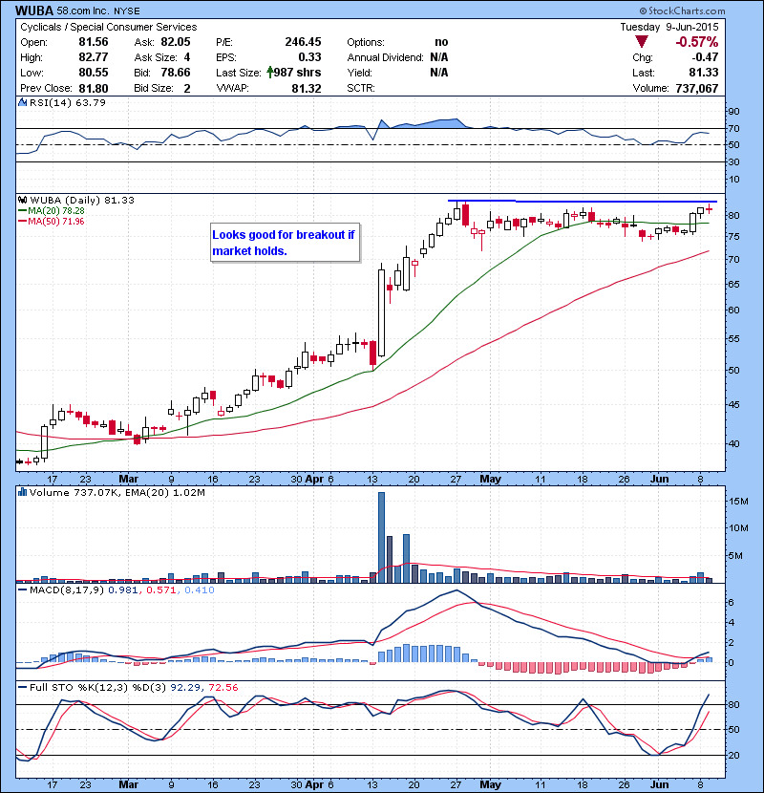Click the volume bars icon beside Volume label
This screenshot has height=793, width=764.
22,492
